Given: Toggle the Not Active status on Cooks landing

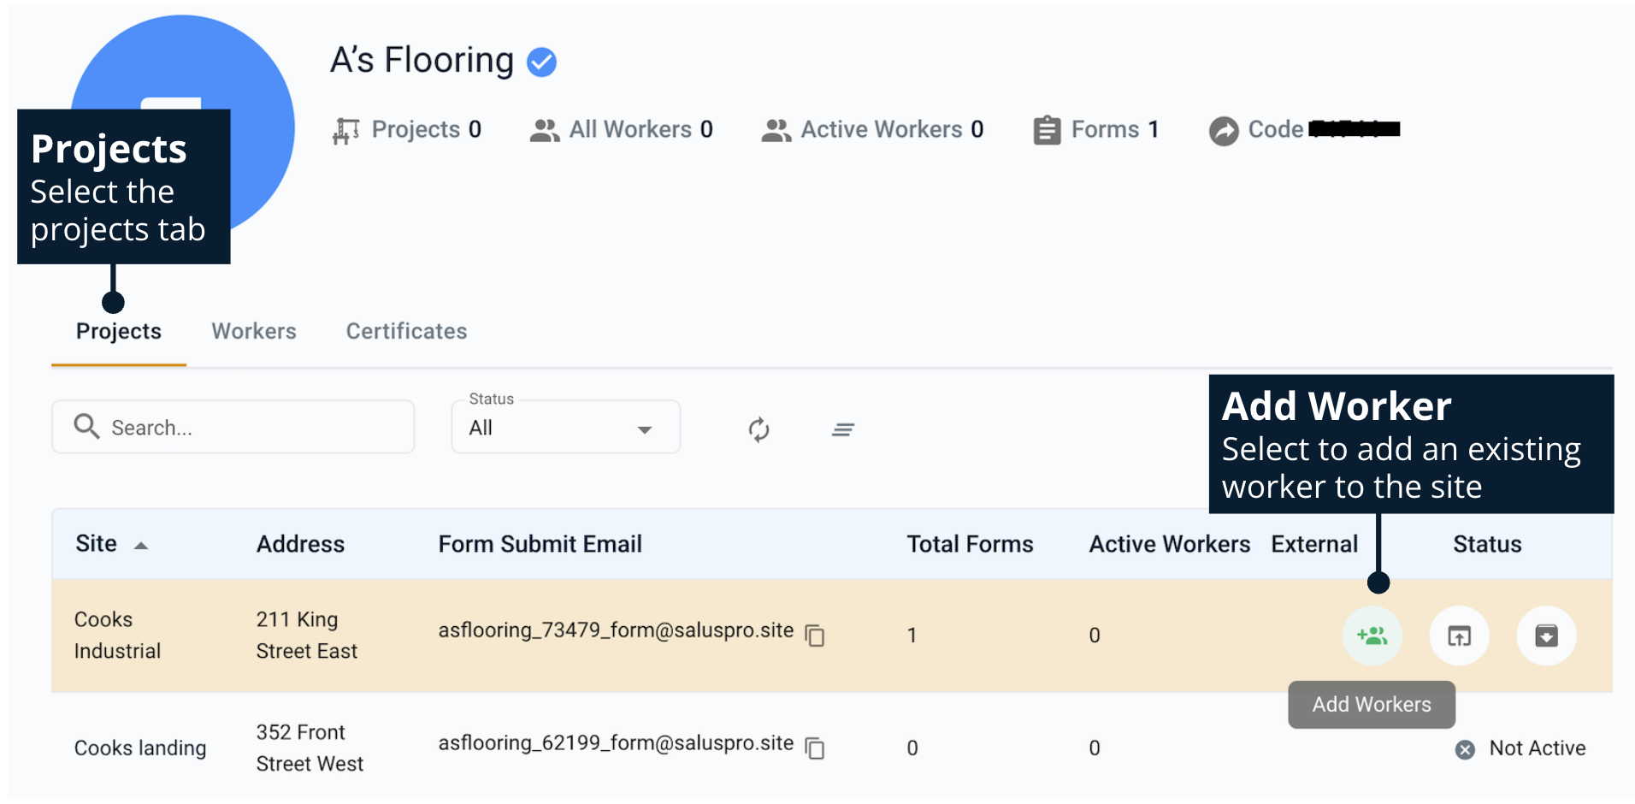Looking at the screenshot, I should [x=1464, y=748].
